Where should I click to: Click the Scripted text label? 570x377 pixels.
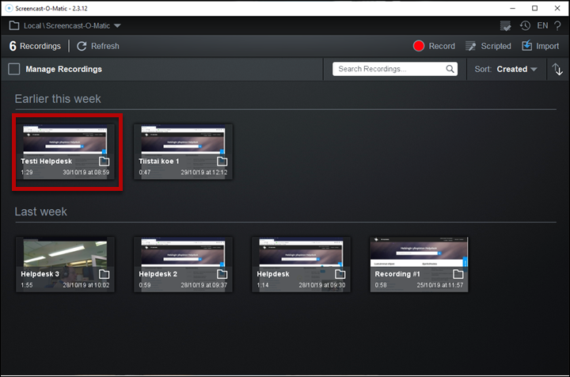point(496,46)
